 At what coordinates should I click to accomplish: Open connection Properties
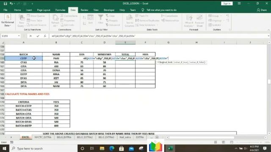[x=68, y=21]
